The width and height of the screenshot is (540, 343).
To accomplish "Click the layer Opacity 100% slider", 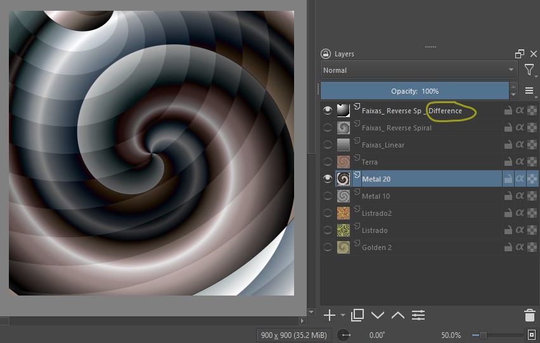I will (x=415, y=91).
